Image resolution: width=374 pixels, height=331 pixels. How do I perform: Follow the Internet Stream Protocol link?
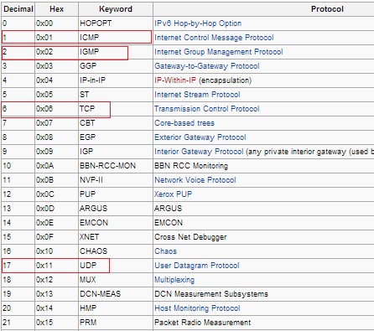tap(197, 95)
